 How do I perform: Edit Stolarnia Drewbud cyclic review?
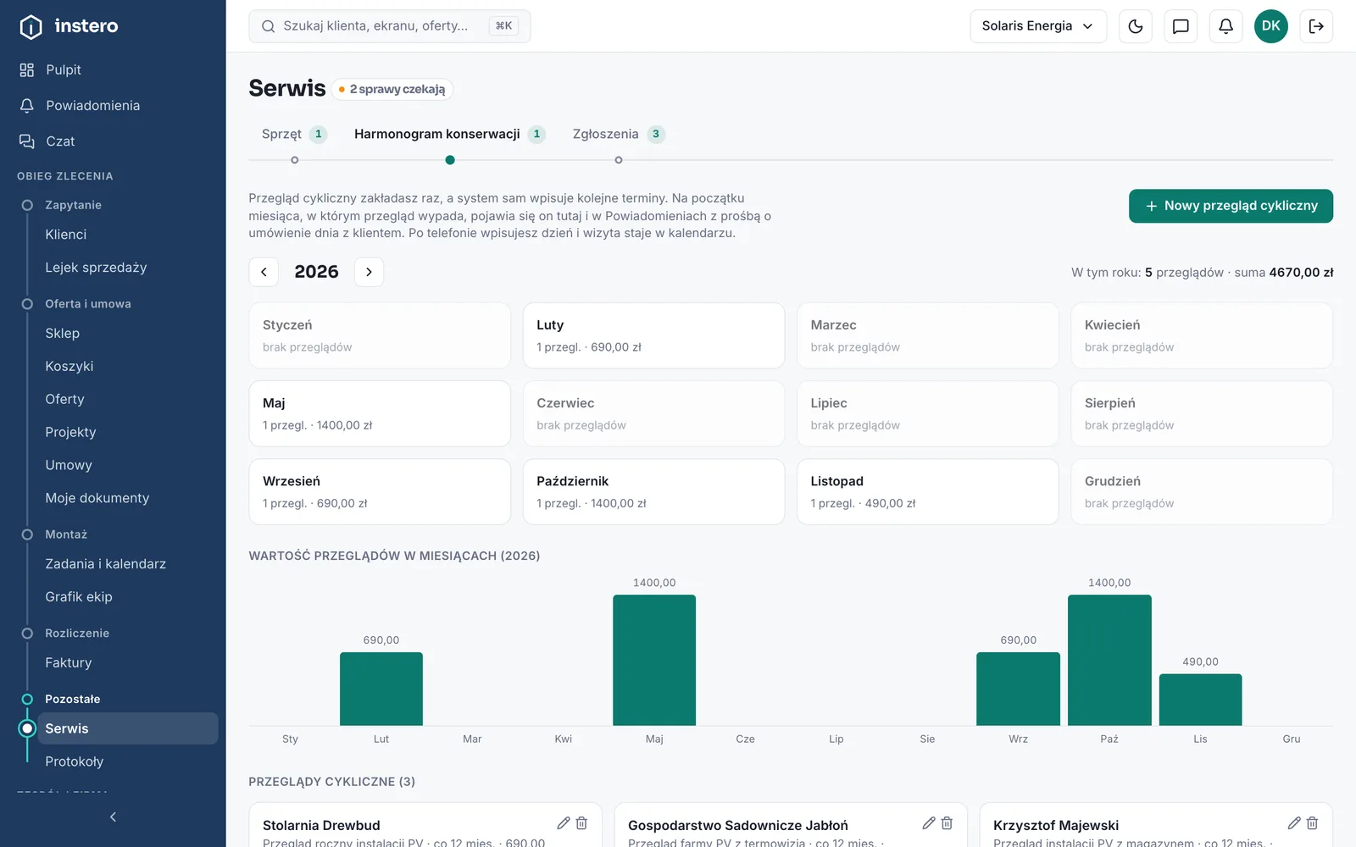pos(563,823)
